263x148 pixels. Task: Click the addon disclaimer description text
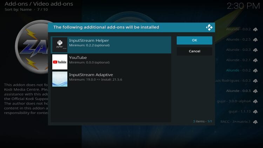tap(26, 99)
